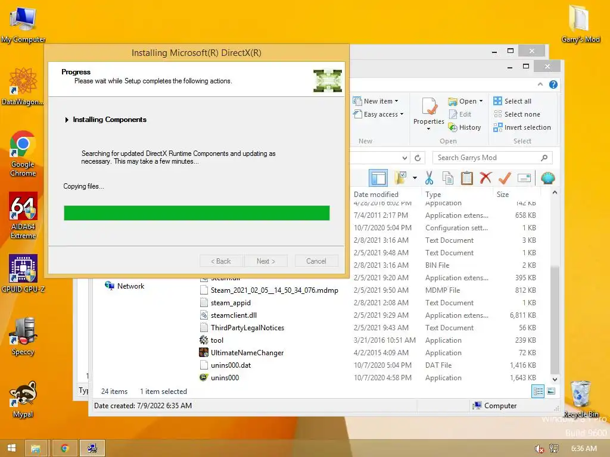Image resolution: width=610 pixels, height=457 pixels.
Task: Open the AIDA64 Extreme desktop shortcut
Action: pyautogui.click(x=23, y=215)
